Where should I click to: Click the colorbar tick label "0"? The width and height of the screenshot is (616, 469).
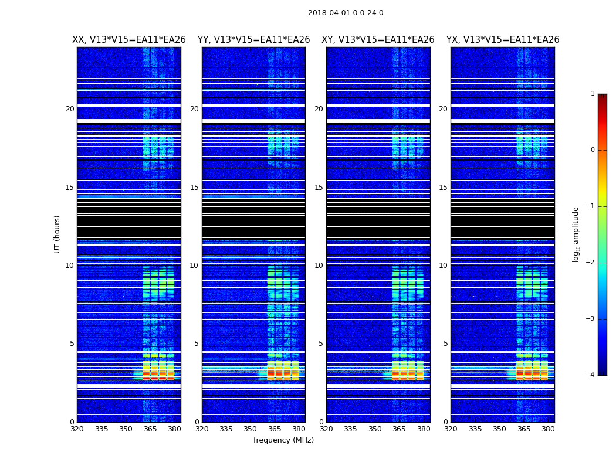click(592, 150)
